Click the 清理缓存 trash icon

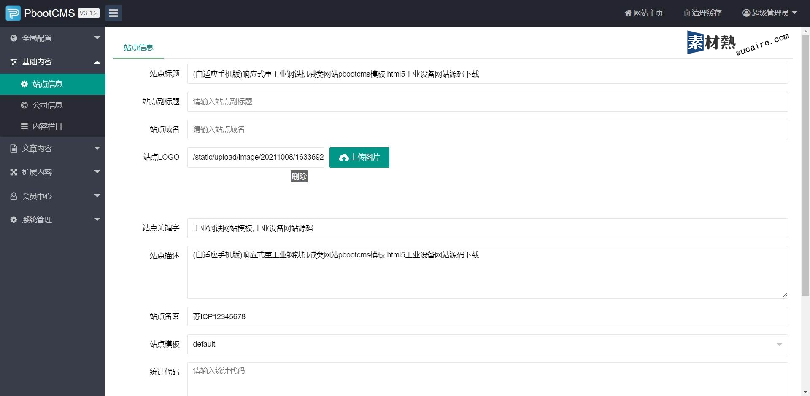[x=687, y=13]
